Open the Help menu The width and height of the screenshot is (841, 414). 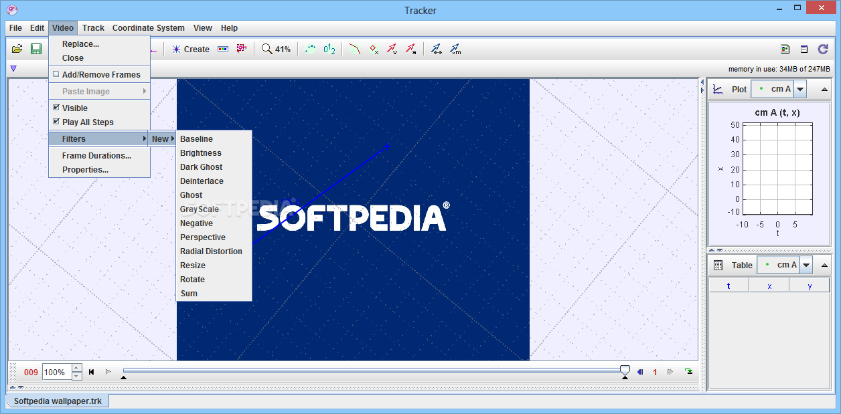coord(229,28)
